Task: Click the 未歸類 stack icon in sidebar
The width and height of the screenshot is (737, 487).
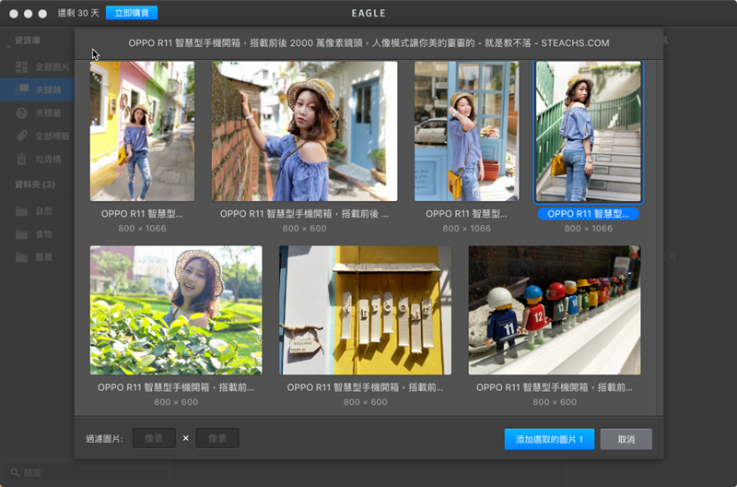Action: 21,89
